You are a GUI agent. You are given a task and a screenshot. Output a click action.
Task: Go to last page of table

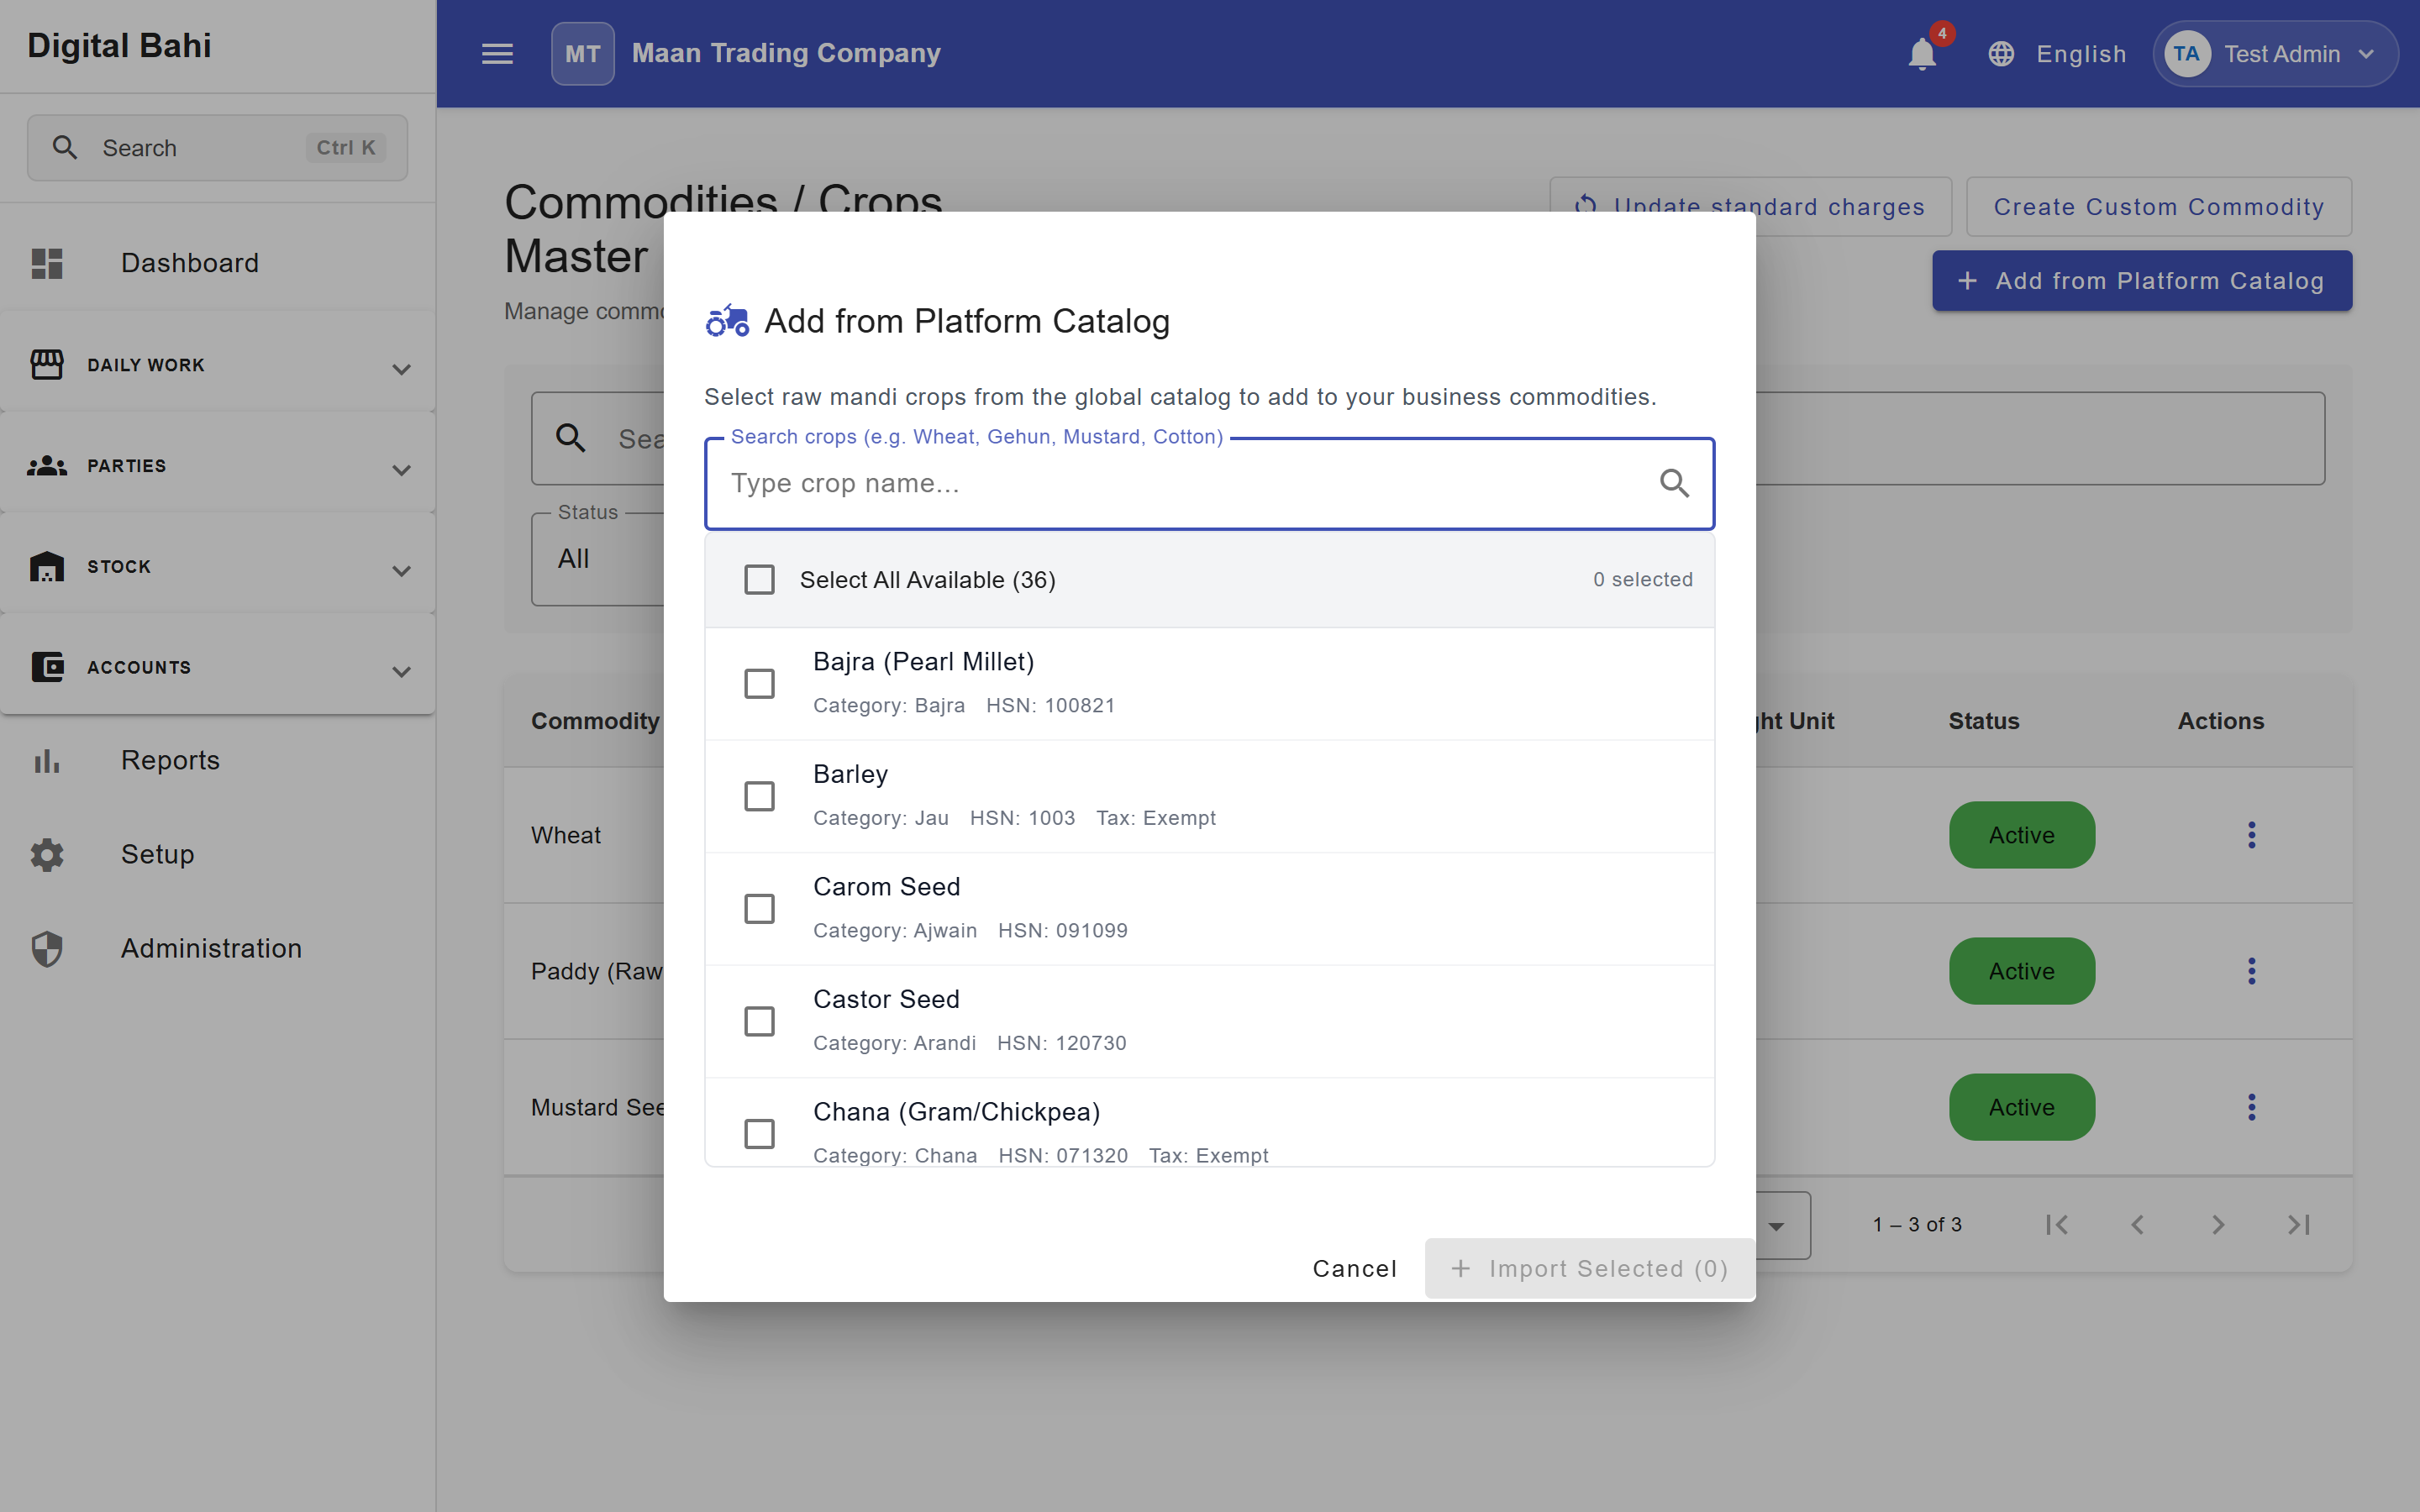(x=2299, y=1225)
